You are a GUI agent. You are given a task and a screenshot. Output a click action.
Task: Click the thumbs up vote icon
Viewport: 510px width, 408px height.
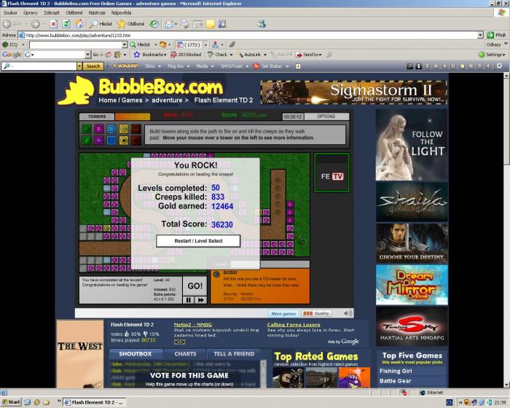pyautogui.click(x=127, y=334)
